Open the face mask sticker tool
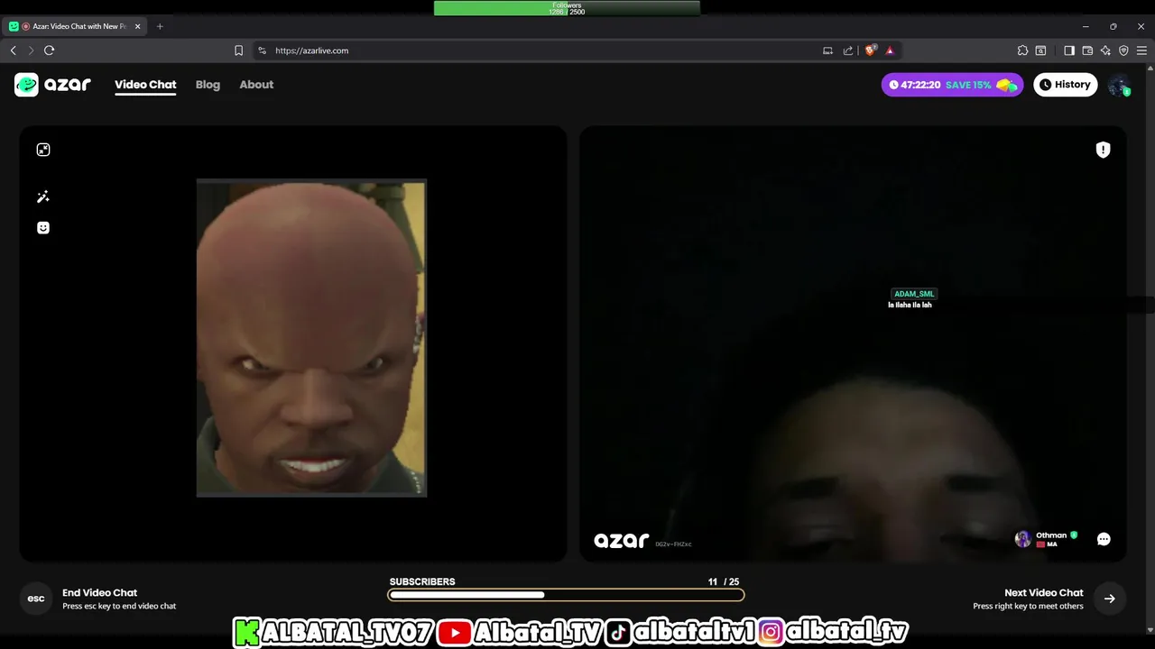 43,228
